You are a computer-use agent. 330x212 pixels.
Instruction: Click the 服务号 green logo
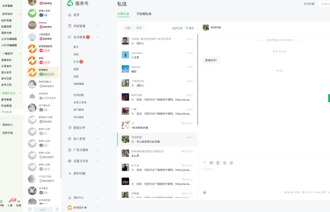click(x=70, y=3)
